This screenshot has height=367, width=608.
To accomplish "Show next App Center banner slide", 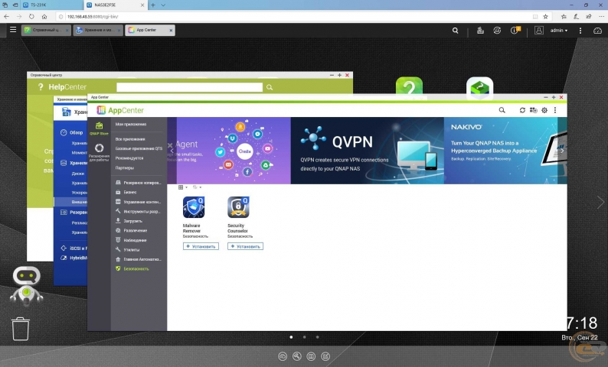I will 562,151.
